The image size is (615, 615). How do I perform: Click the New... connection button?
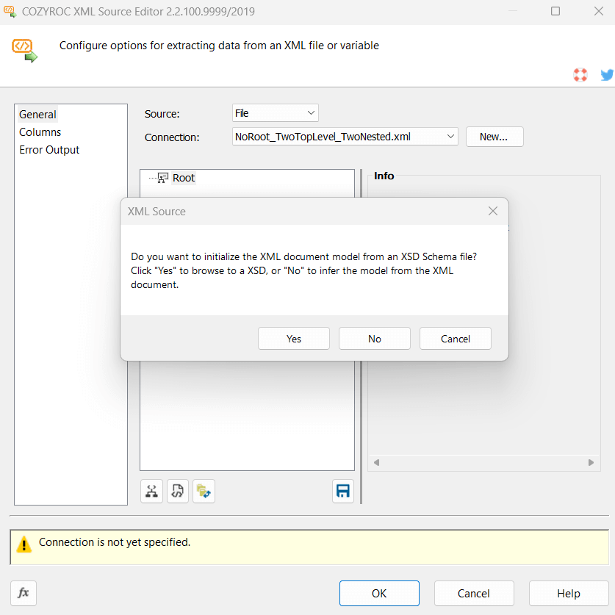click(x=494, y=137)
